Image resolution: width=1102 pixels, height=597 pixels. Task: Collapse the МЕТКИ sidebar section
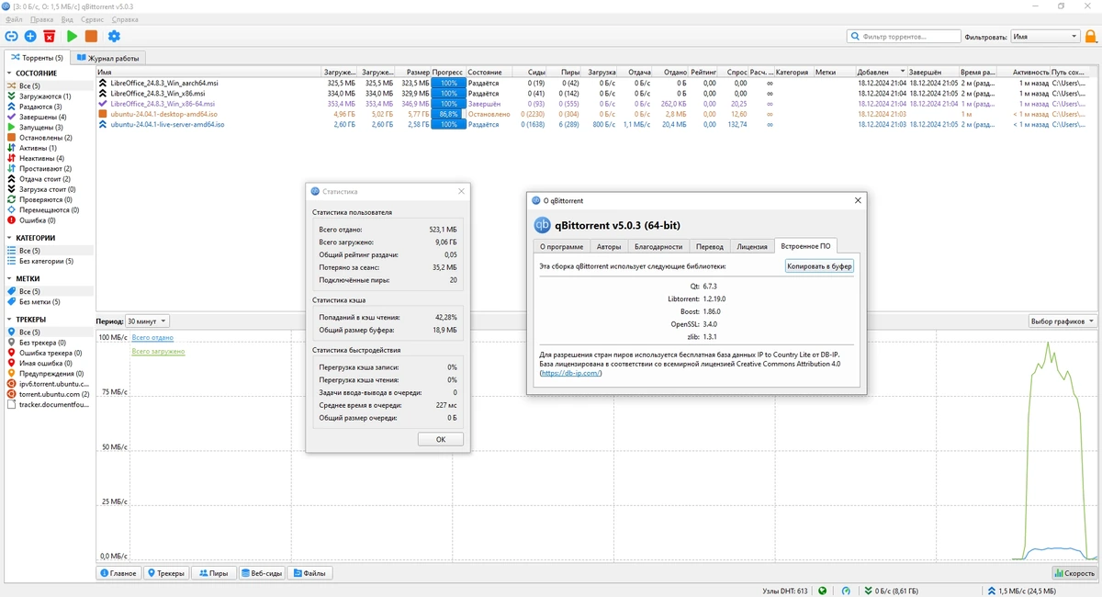9,278
